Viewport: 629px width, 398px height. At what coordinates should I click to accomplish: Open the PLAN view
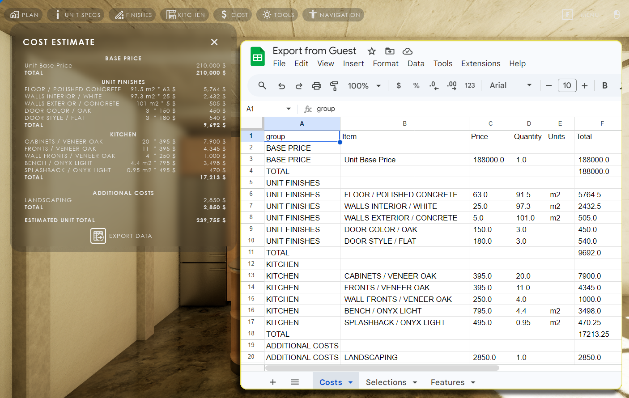[23, 14]
